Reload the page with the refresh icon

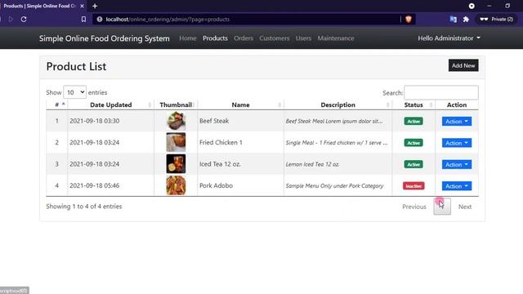coord(24,20)
